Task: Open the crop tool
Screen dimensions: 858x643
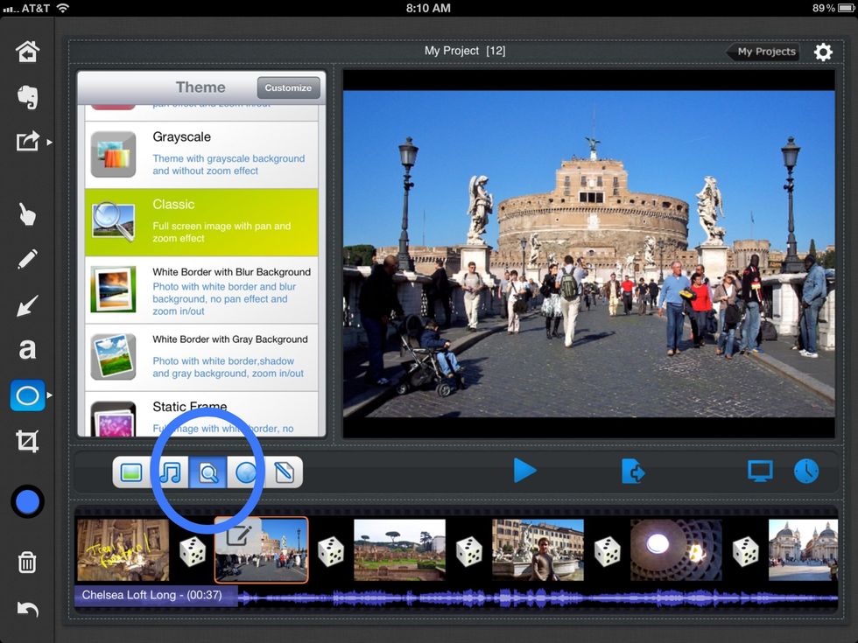Action: click(27, 442)
